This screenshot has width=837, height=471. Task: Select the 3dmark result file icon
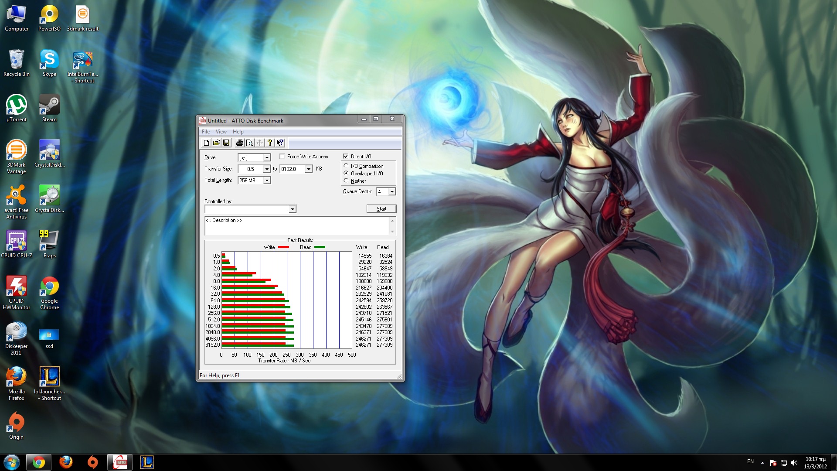point(82,18)
